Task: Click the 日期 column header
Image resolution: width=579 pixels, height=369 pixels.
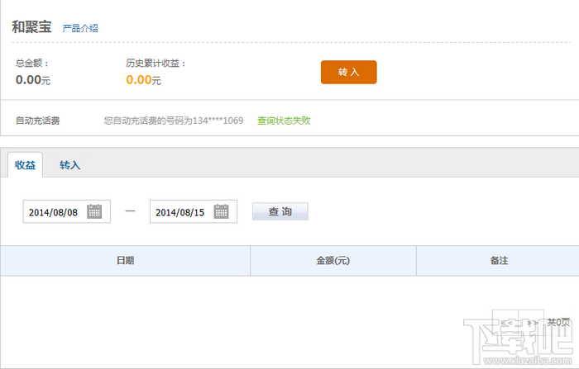Action: [125, 261]
